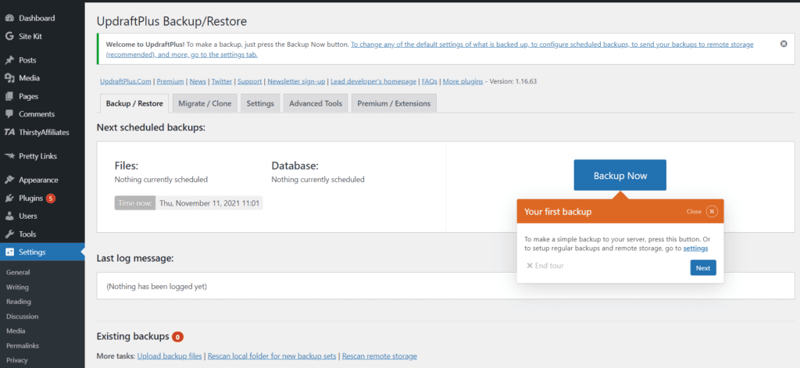Screen dimensions: 800x368
Task: Click the Plugins update count badge
Action: click(x=51, y=198)
